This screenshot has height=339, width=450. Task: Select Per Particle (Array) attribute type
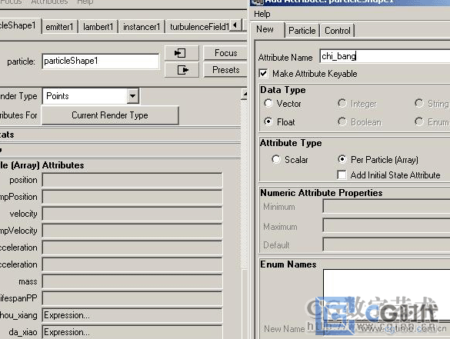pyautogui.click(x=342, y=159)
